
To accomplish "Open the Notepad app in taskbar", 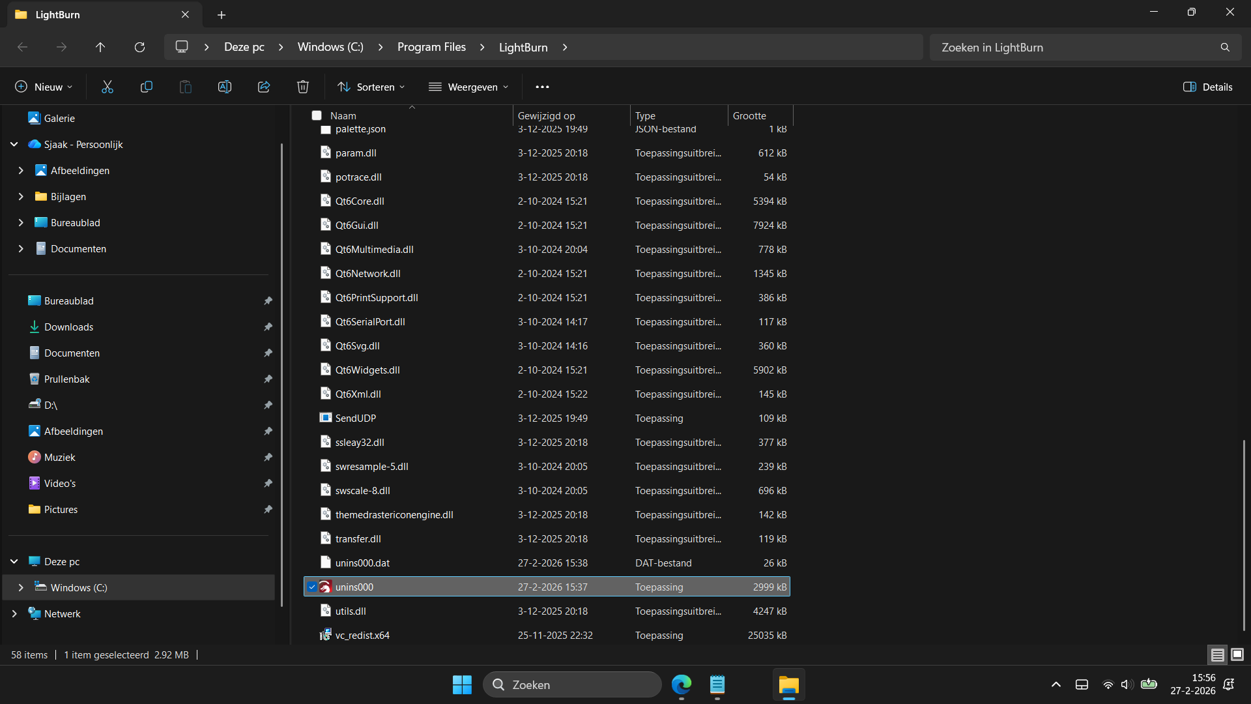I will pyautogui.click(x=717, y=684).
